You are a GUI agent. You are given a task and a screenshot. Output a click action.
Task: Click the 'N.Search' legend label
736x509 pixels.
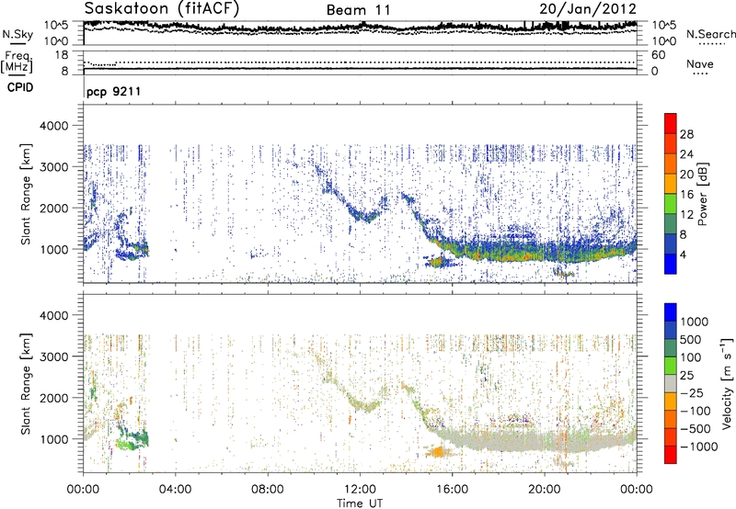tap(711, 34)
